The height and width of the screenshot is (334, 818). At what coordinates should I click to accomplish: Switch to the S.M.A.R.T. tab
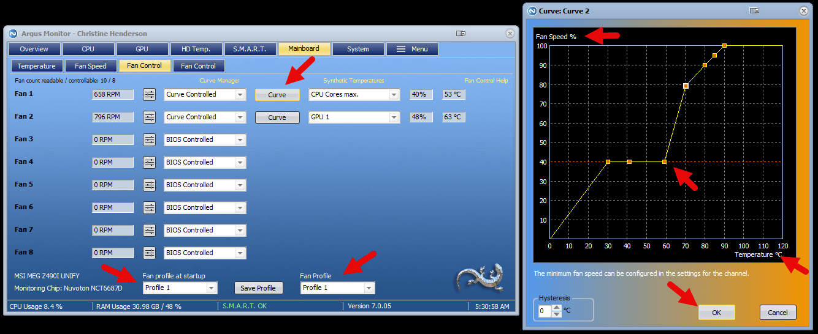click(x=249, y=49)
